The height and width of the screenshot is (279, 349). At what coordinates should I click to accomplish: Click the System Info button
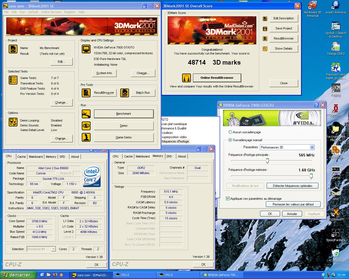point(104,73)
